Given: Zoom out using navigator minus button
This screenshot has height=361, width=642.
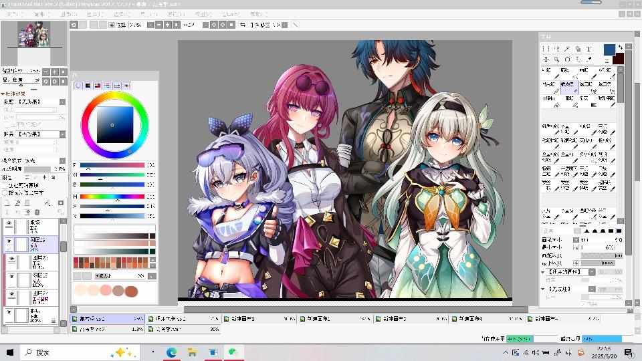Looking at the screenshot, I should pyautogui.click(x=46, y=72).
